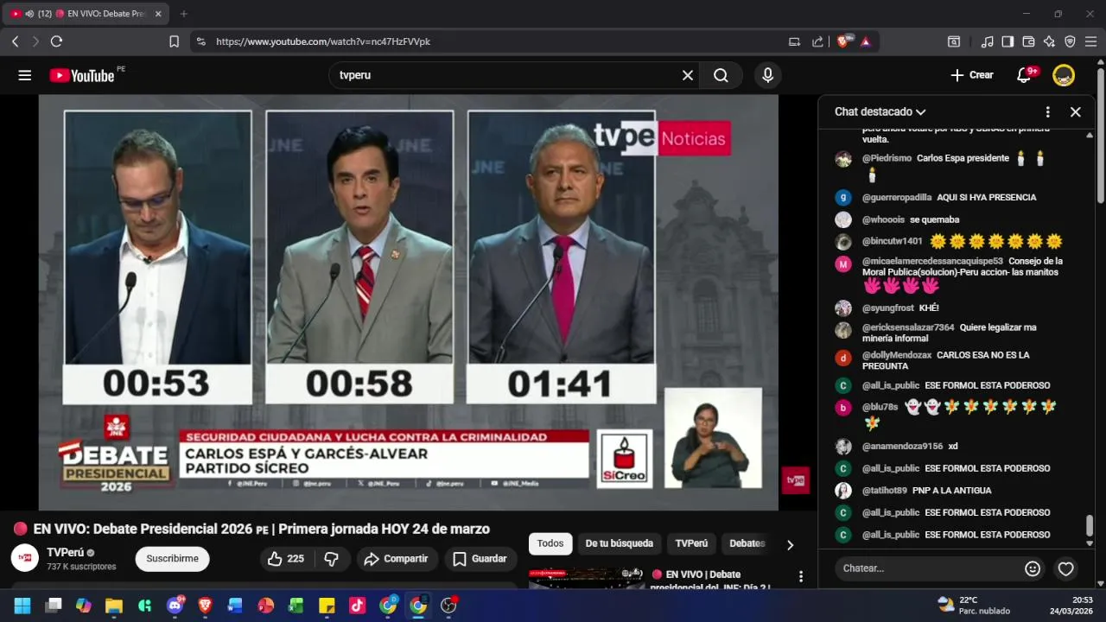Expand the Chat destacado dropdown
This screenshot has width=1106, height=622.
pos(880,111)
